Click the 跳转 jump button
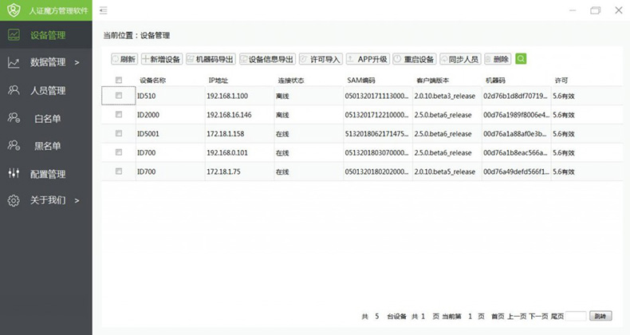The height and width of the screenshot is (335, 630). click(601, 317)
